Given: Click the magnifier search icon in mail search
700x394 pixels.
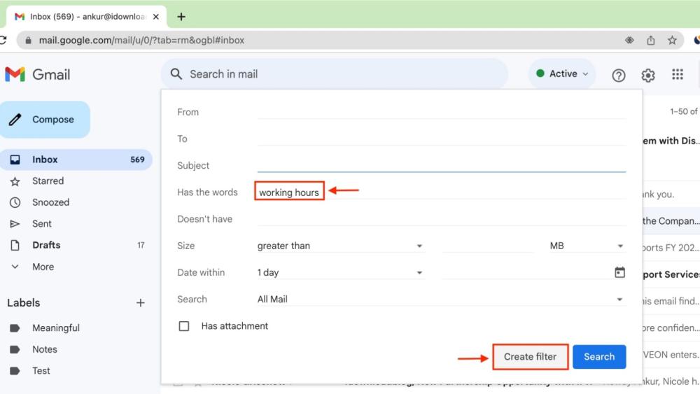Looking at the screenshot, I should pyautogui.click(x=176, y=74).
